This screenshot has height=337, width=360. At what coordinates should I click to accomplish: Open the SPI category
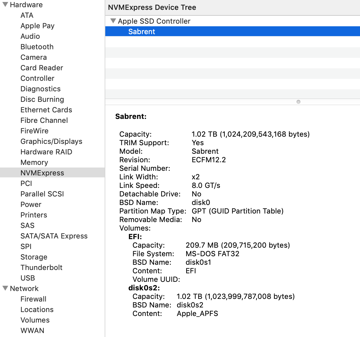tap(26, 246)
